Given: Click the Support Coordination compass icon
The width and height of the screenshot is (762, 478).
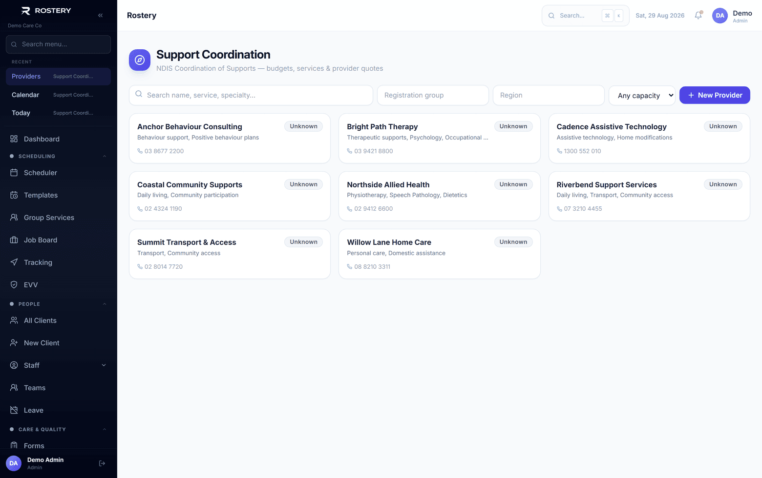Looking at the screenshot, I should coord(140,60).
